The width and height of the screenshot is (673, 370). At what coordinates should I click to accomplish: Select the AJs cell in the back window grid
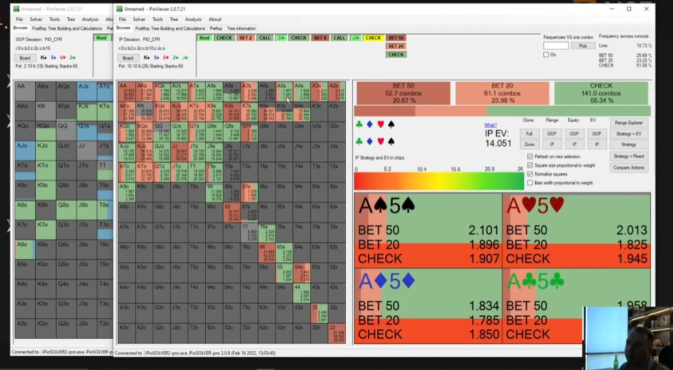coord(86,92)
